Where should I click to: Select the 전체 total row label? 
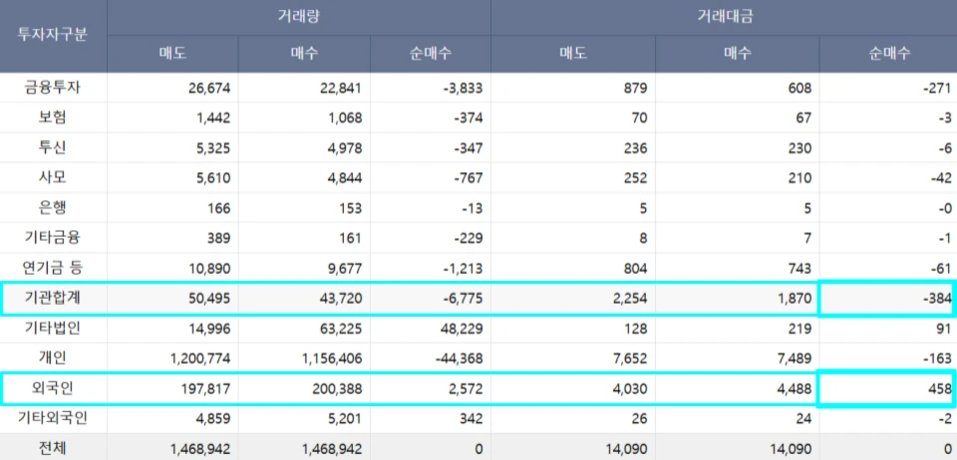[x=53, y=449]
